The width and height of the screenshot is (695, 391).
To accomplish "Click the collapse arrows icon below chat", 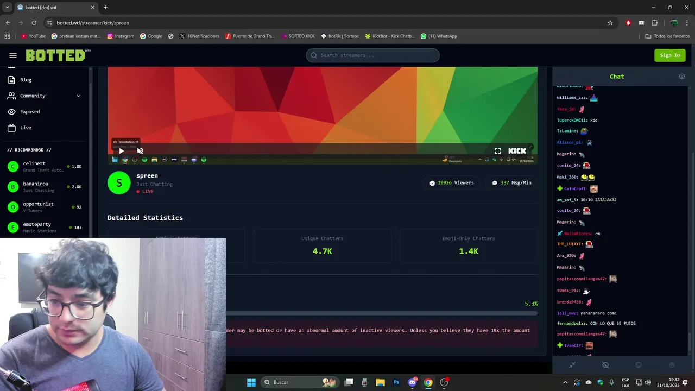I will coord(572,365).
